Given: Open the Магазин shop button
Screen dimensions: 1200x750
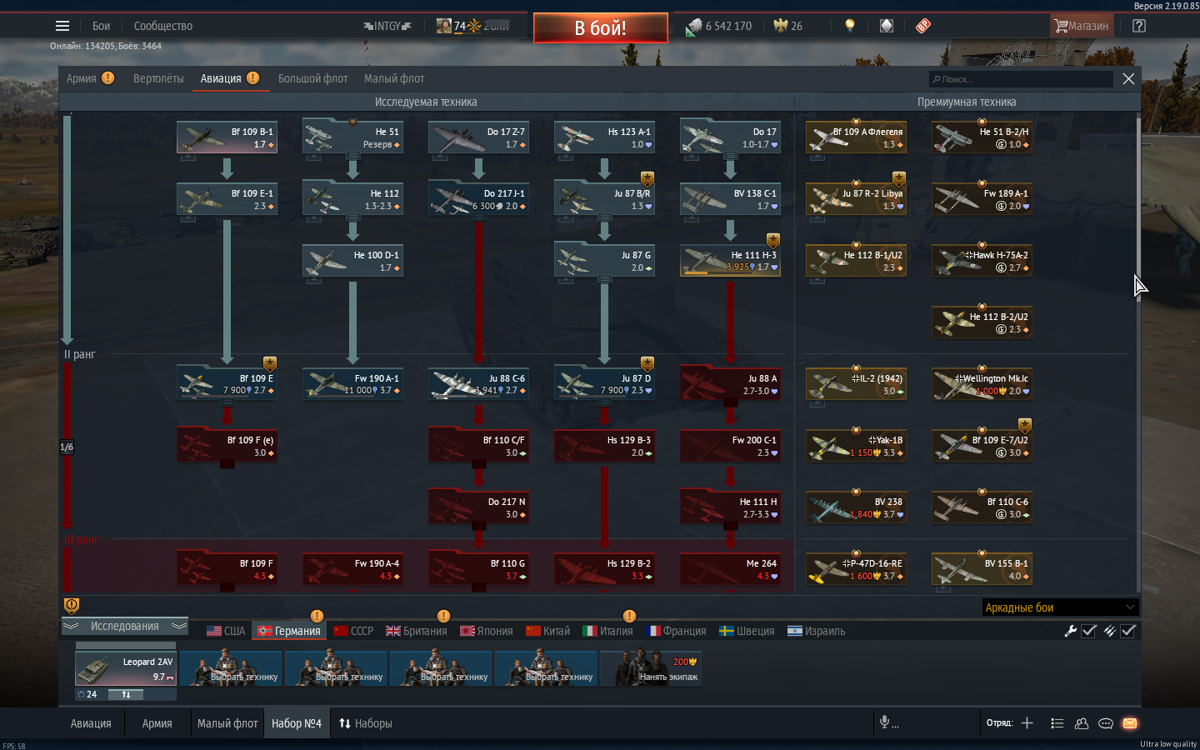Looking at the screenshot, I should [x=1081, y=26].
